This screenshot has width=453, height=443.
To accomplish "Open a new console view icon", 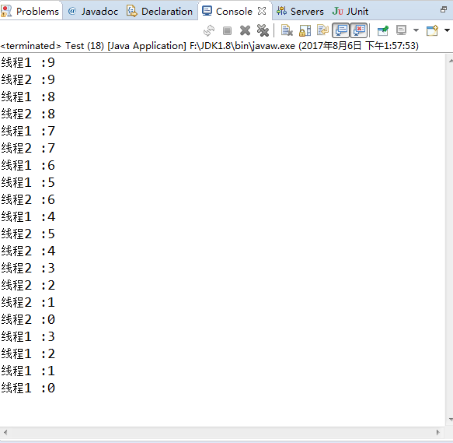I will point(432,30).
